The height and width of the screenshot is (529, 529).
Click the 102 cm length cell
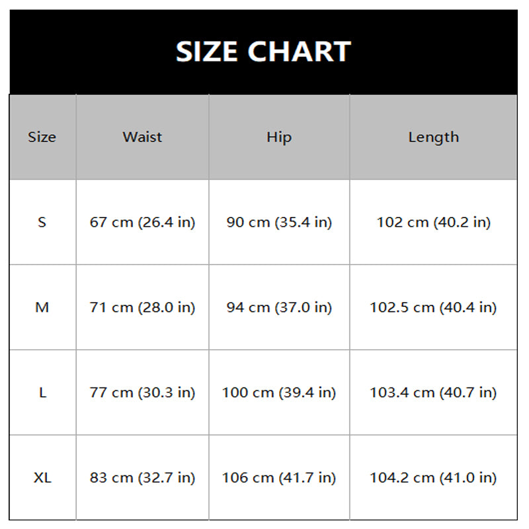click(433, 222)
